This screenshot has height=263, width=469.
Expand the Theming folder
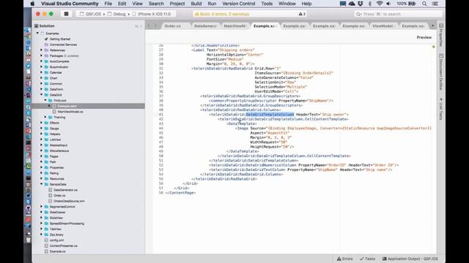(x=45, y=117)
